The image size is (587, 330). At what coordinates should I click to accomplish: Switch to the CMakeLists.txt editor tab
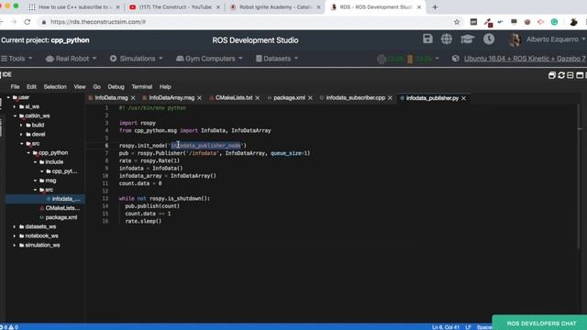(234, 98)
